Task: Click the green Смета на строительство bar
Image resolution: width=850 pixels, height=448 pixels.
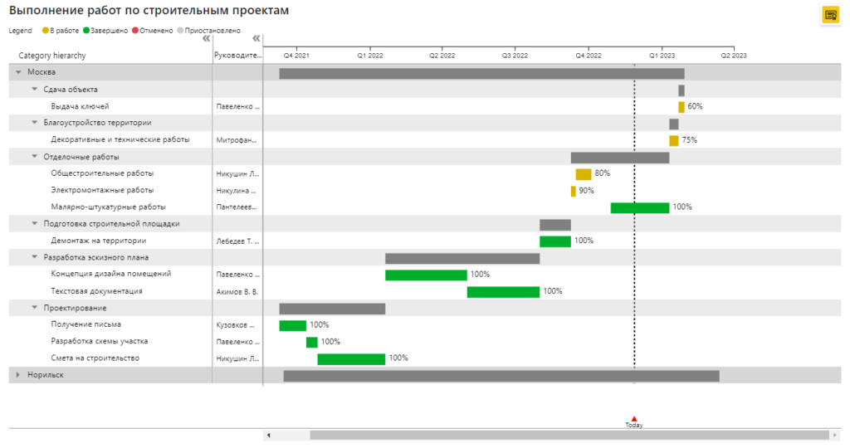Action: pyautogui.click(x=351, y=359)
